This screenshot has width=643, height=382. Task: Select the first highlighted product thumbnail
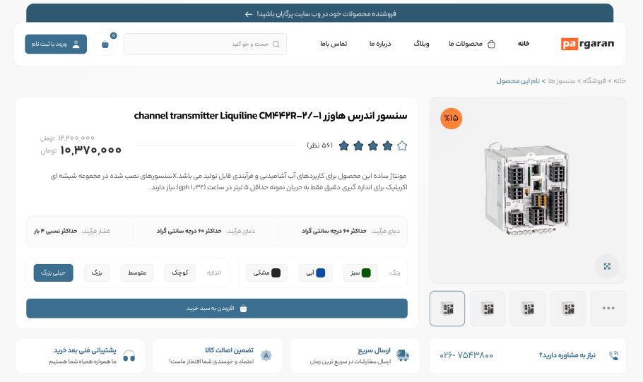click(x=447, y=309)
